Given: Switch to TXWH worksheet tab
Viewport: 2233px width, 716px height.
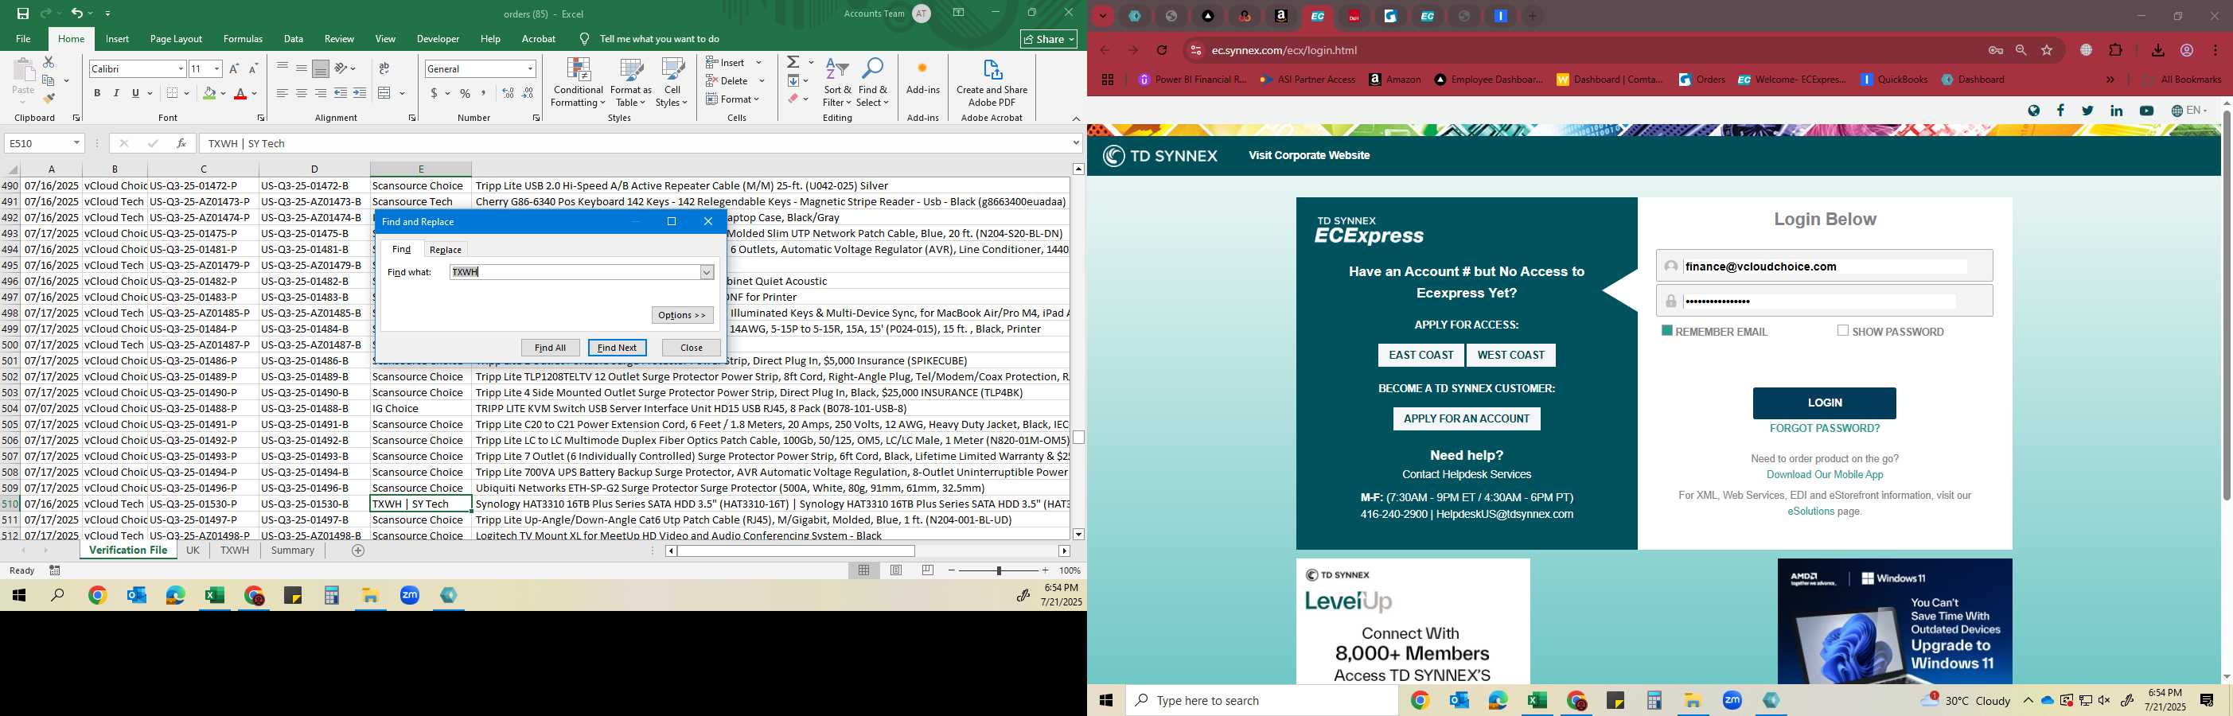Looking at the screenshot, I should click(234, 551).
